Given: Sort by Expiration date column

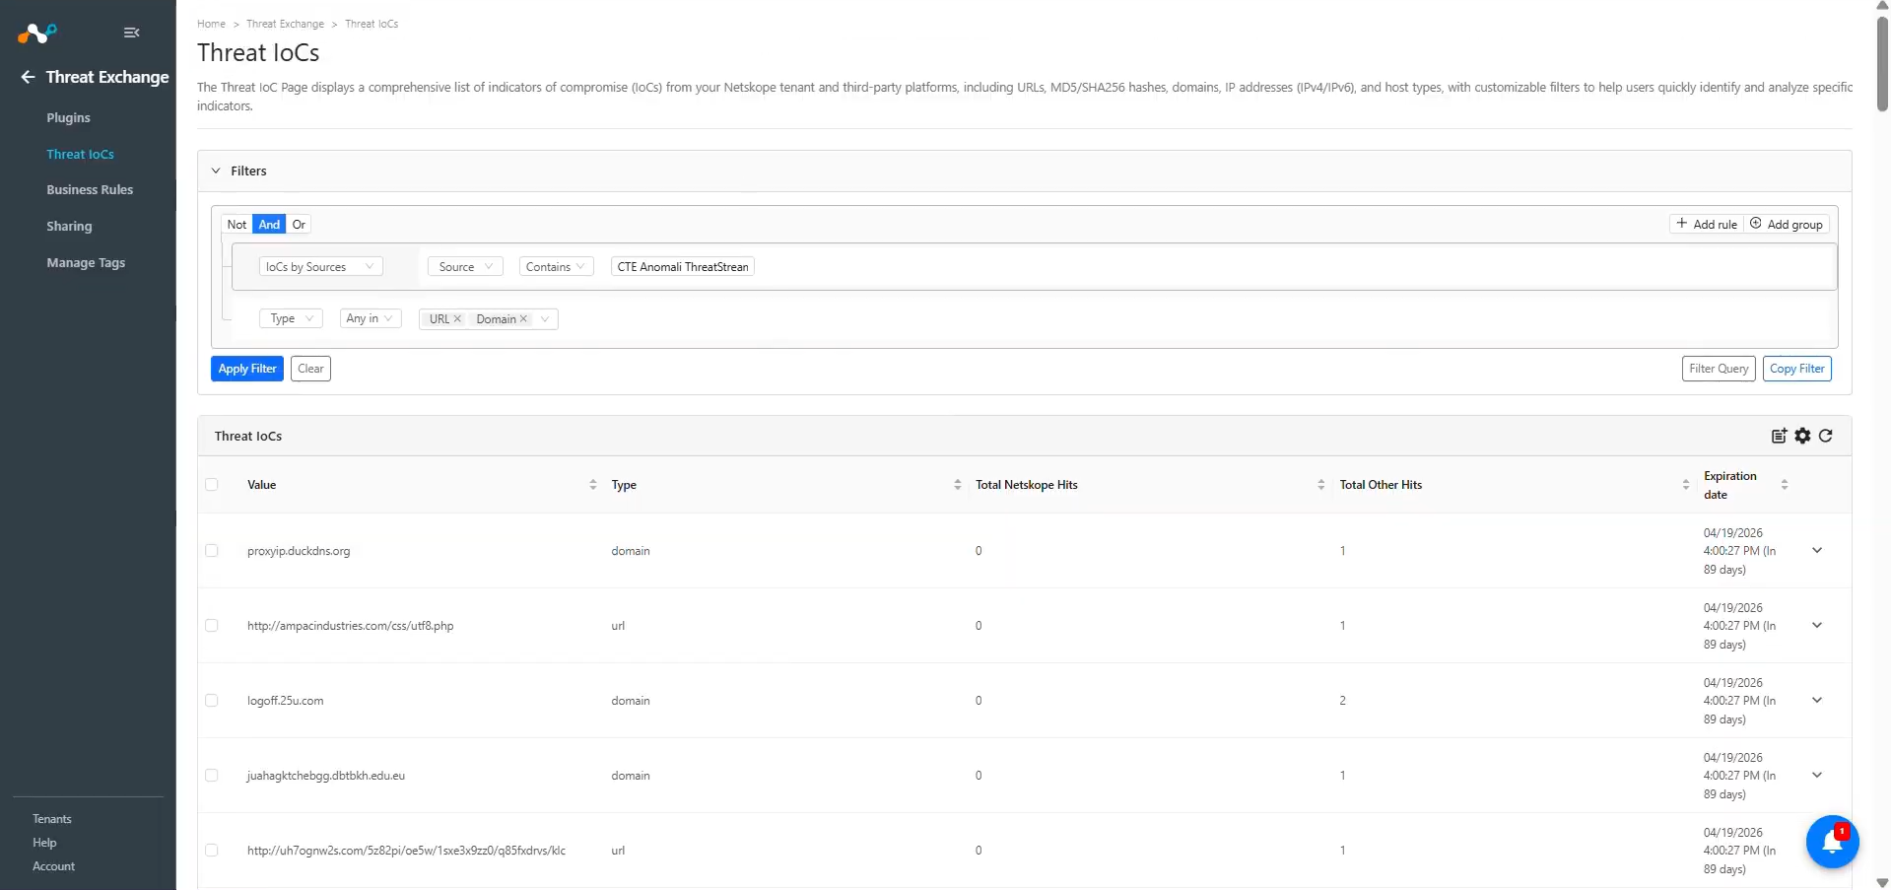Looking at the screenshot, I should [x=1784, y=485].
